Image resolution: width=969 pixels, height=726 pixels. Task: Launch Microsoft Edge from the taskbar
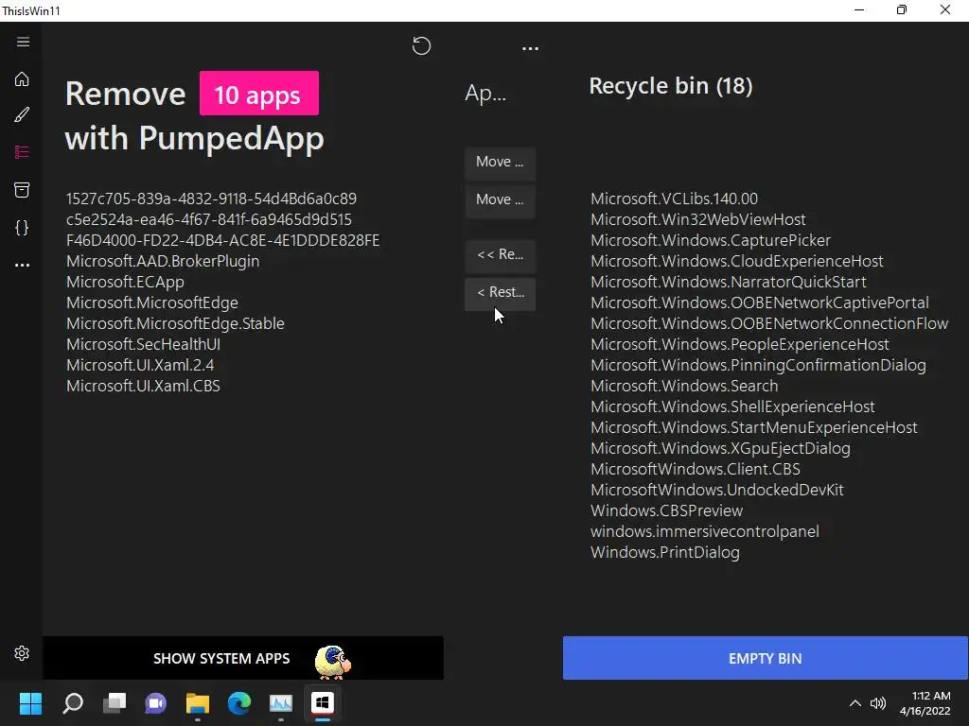(x=239, y=702)
